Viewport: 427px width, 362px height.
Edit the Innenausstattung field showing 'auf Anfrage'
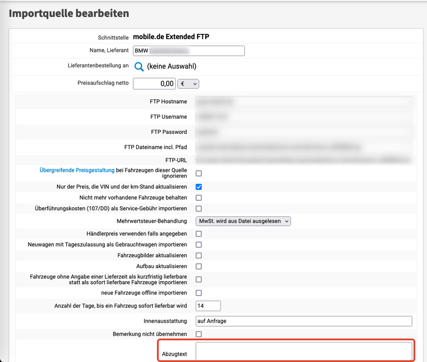tap(300, 321)
